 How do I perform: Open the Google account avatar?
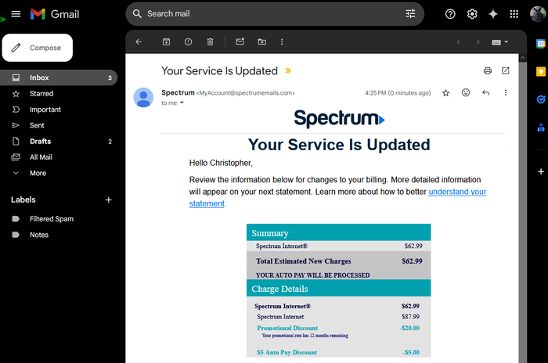538,14
